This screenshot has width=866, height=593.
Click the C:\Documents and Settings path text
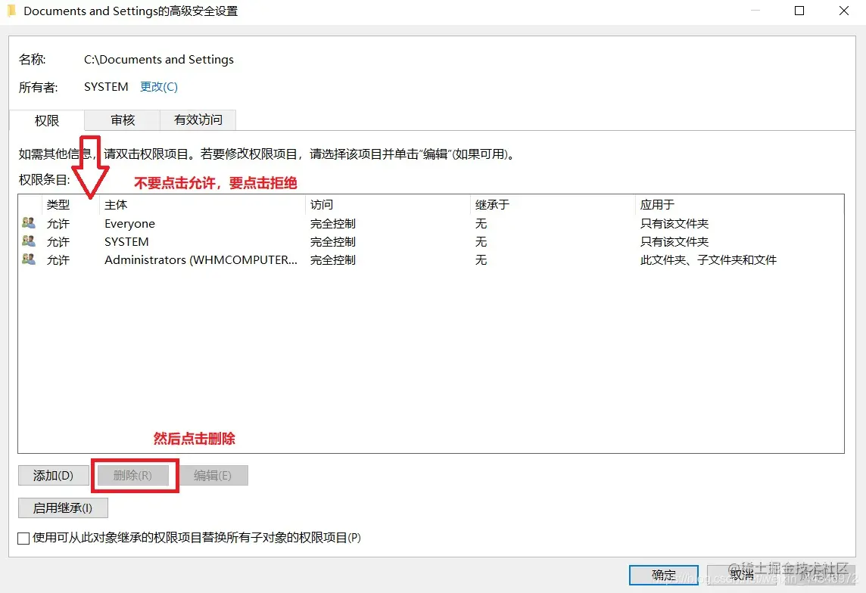tap(158, 60)
